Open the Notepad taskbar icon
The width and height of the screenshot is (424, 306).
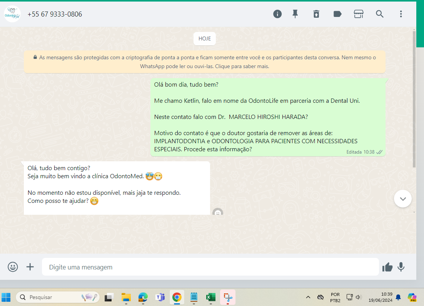194,297
